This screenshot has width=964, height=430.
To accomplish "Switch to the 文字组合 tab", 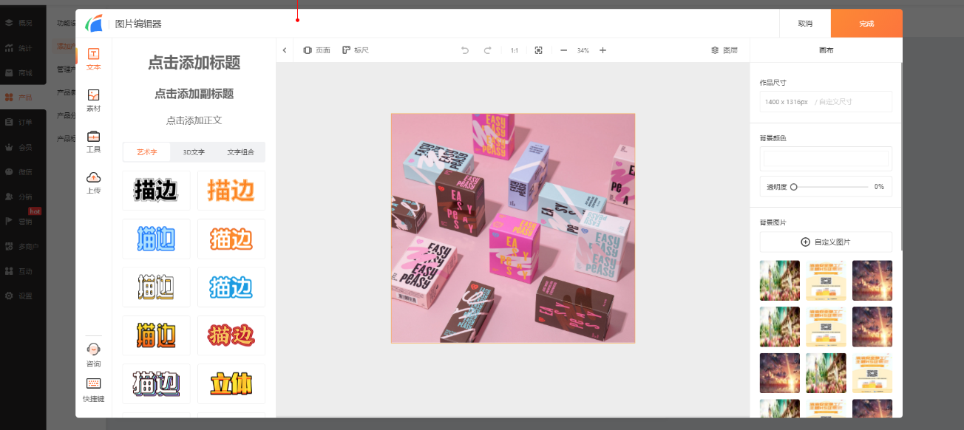I will [x=240, y=152].
